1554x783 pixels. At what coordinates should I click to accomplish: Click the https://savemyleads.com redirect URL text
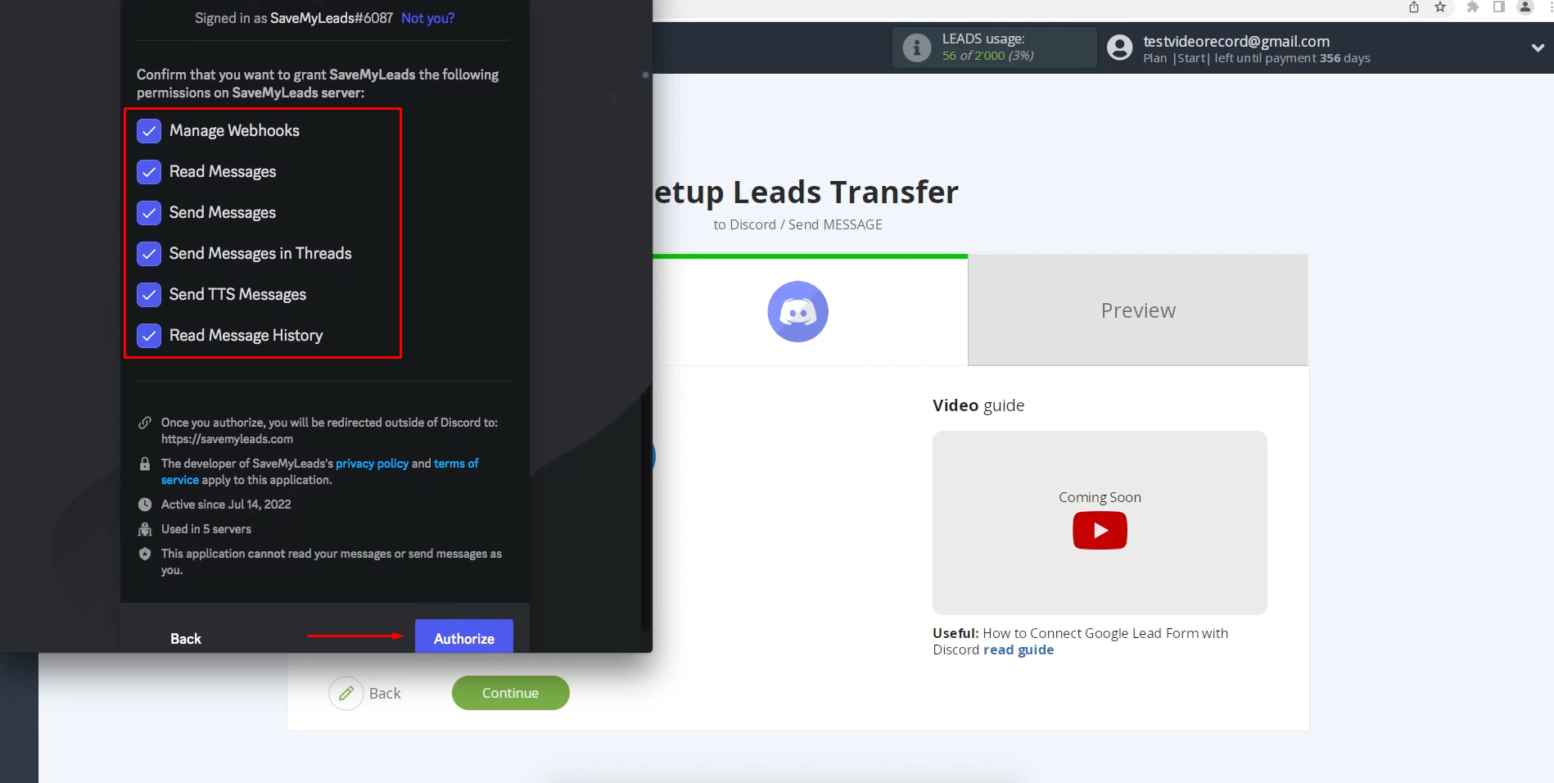tap(227, 439)
